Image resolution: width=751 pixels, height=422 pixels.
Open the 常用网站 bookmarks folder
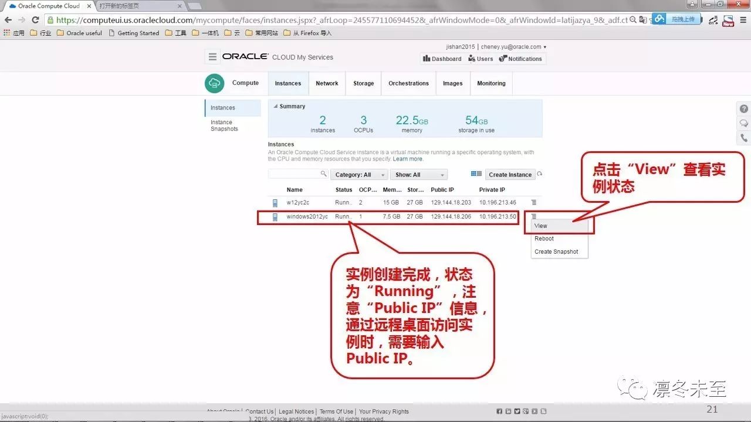point(262,33)
